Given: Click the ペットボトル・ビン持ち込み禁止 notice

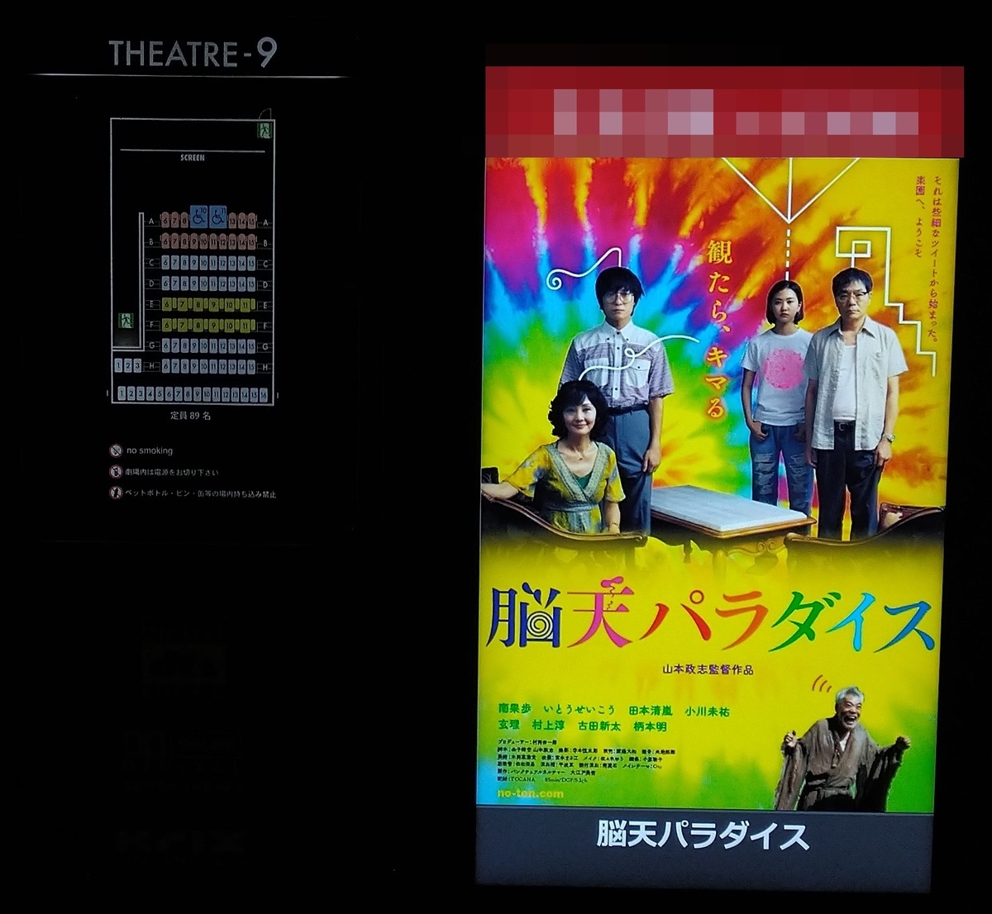Looking at the screenshot, I should coord(201,493).
